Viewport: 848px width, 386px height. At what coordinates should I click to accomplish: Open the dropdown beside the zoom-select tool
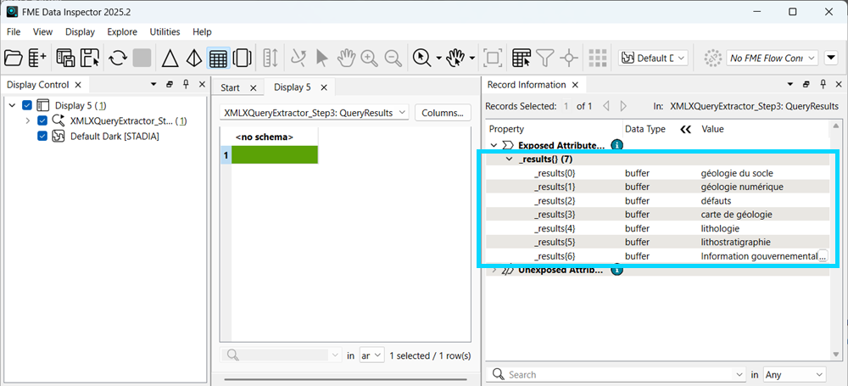pos(438,58)
